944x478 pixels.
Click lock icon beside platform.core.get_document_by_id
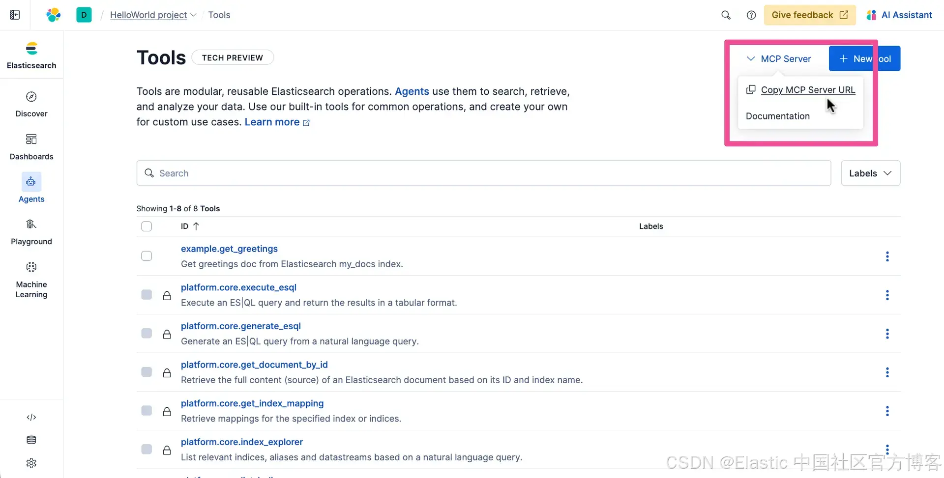(167, 373)
